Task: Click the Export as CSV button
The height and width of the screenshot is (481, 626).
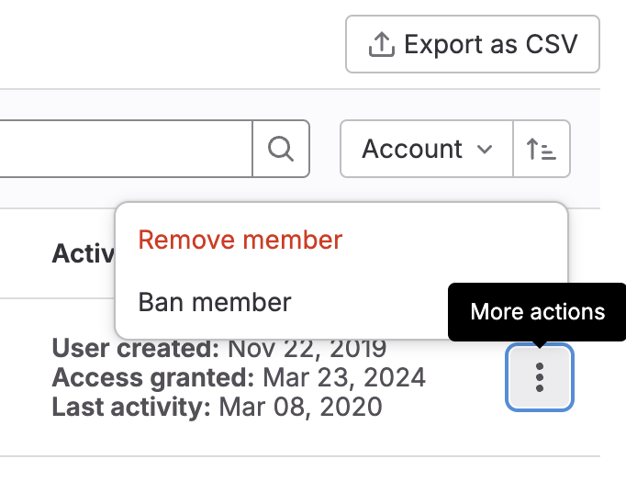Action: pos(472,44)
